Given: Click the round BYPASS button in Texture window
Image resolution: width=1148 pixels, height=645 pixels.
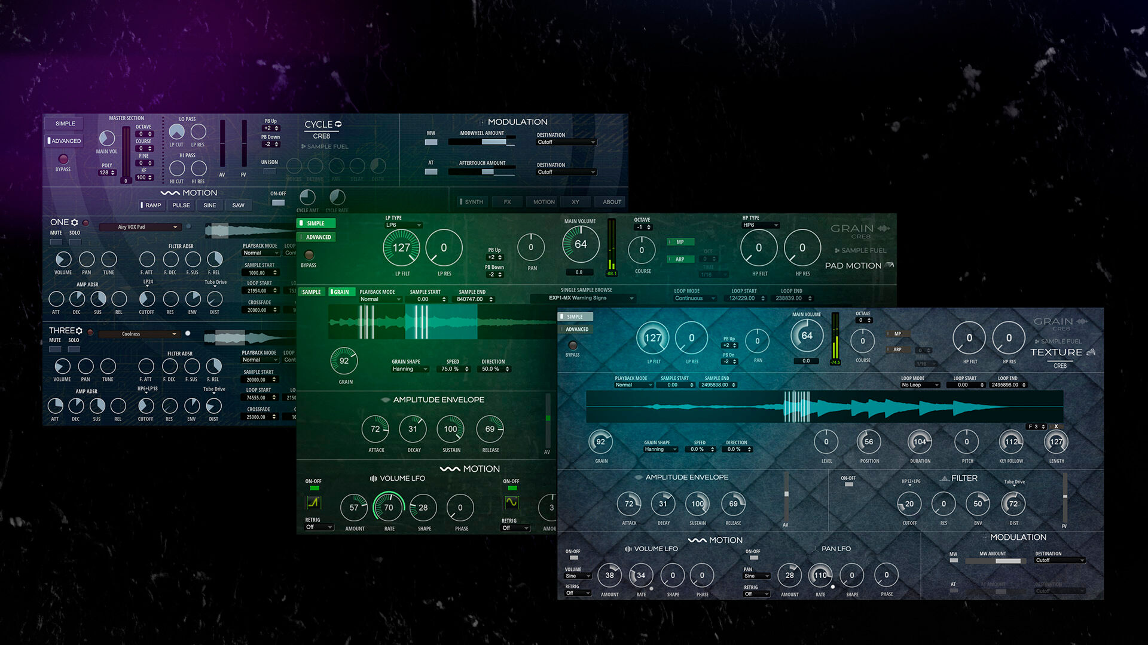Looking at the screenshot, I should click(573, 345).
